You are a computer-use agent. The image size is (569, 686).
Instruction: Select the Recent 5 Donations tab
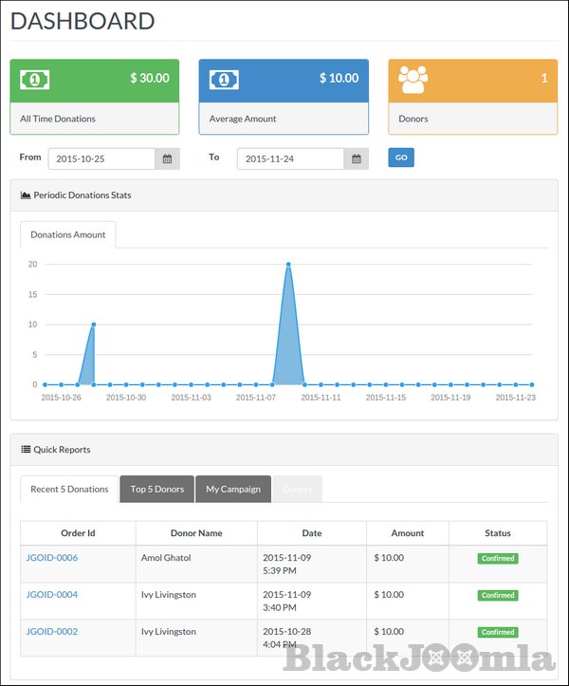69,490
